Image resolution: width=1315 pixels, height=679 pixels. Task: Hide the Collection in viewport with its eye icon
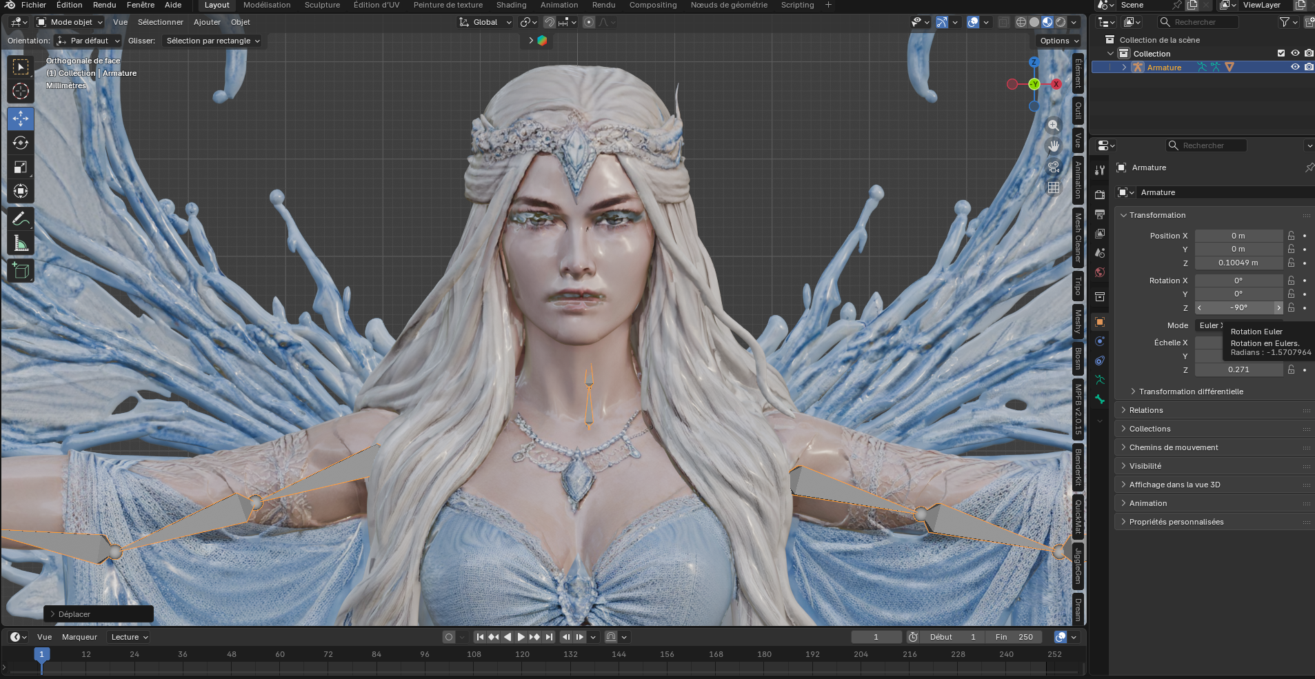coord(1295,53)
